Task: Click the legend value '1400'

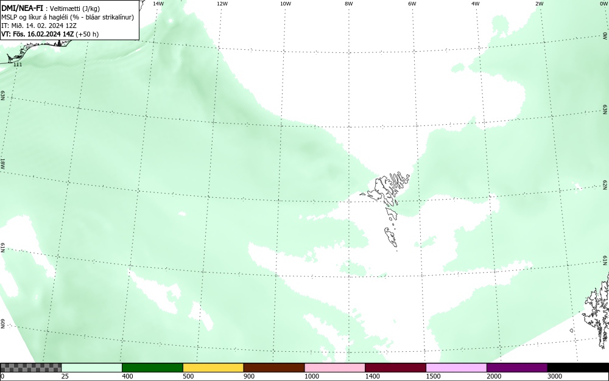Action: click(x=372, y=376)
